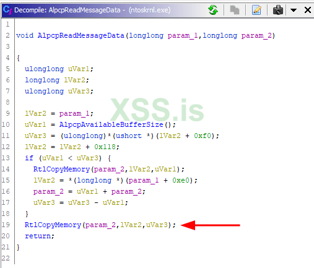The width and height of the screenshot is (314, 268).
Task: Click the 0xe0 offset on line 15
Action: click(181, 180)
